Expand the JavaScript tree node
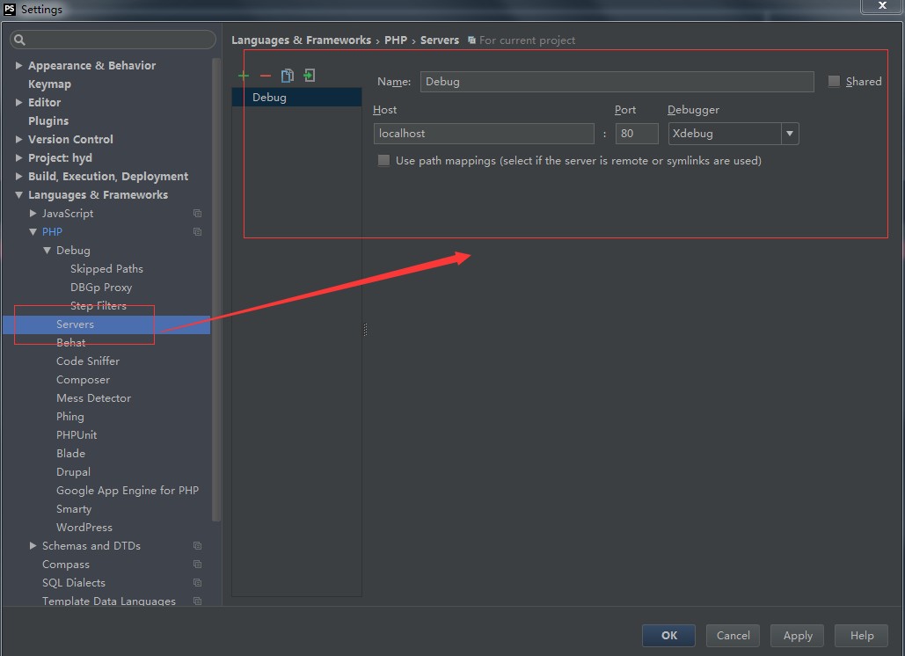Image resolution: width=905 pixels, height=656 pixels. pos(33,214)
